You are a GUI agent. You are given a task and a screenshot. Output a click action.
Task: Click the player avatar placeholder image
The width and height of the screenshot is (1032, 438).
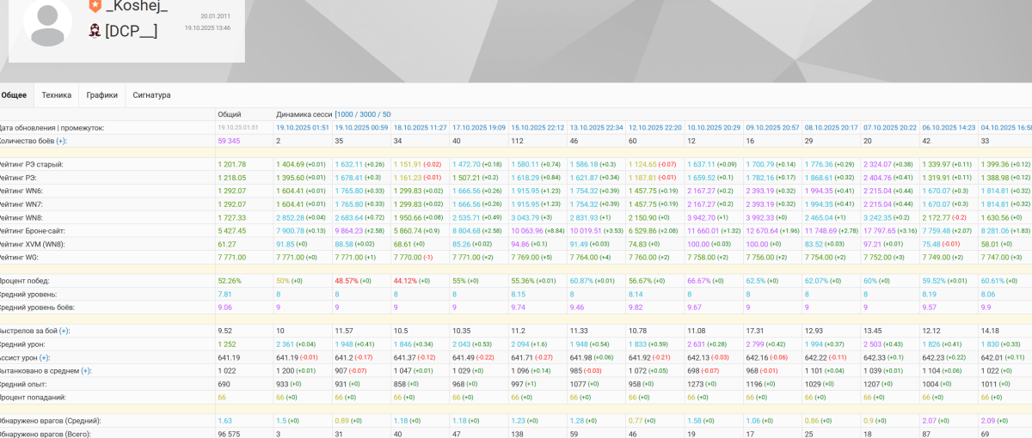(x=47, y=24)
